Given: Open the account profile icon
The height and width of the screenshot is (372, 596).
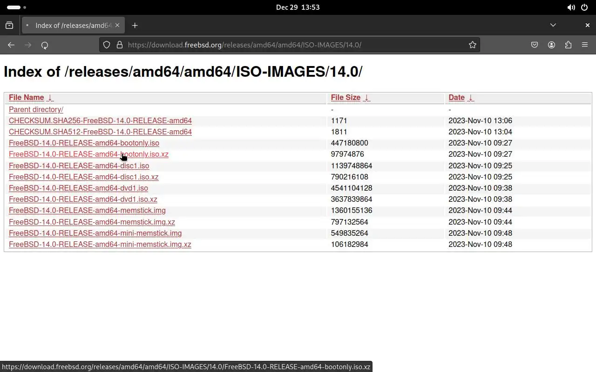Looking at the screenshot, I should [x=551, y=45].
